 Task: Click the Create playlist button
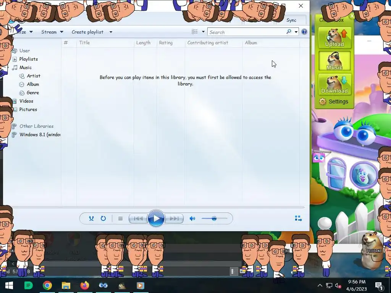point(87,32)
